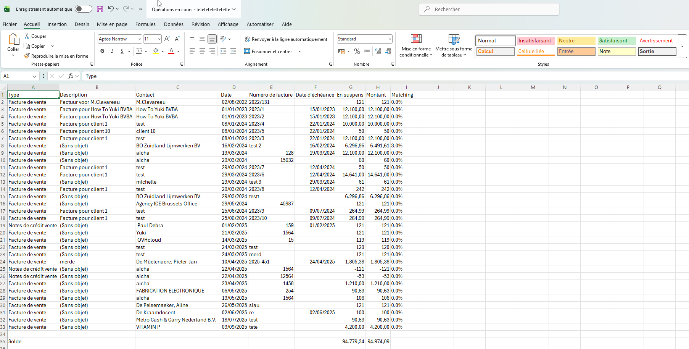Expand the Fusionner et centrer options arrow
Screen dimensions: 689x349
299,51
